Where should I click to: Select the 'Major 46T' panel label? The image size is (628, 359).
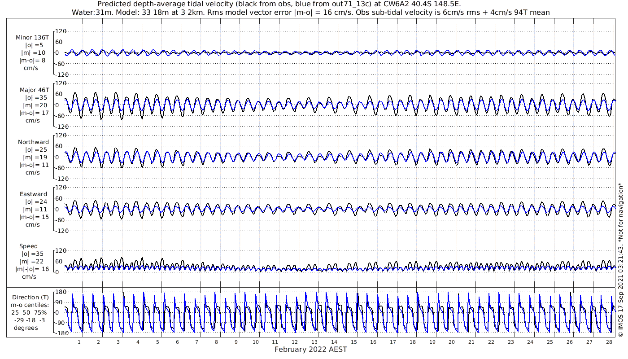coord(34,90)
